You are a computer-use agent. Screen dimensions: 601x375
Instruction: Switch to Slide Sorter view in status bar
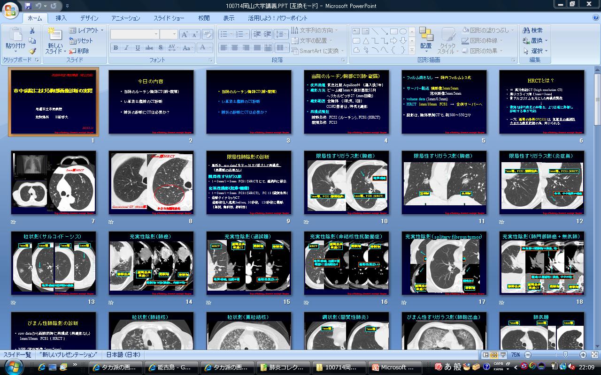coord(493,355)
